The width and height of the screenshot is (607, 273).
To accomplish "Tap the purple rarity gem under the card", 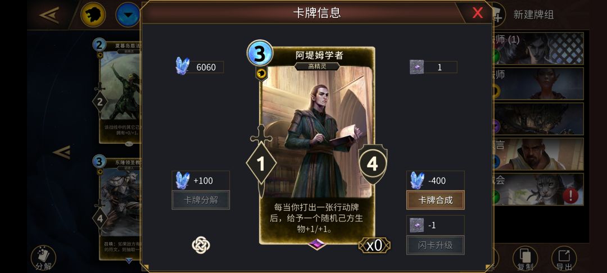I will (317, 244).
